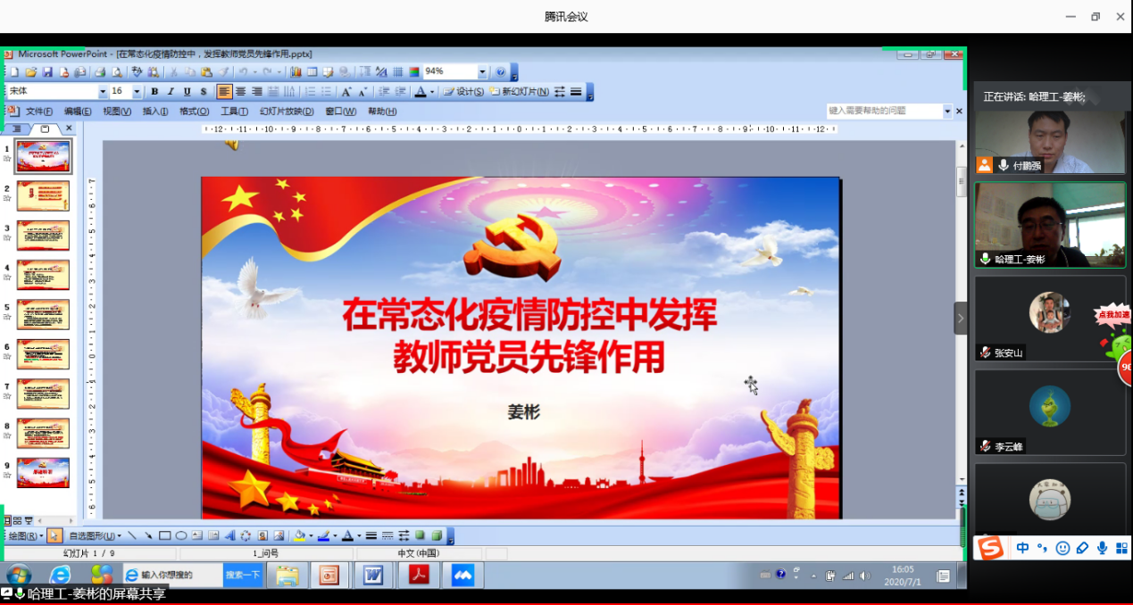Click the PowerPoint help question mark icon
Screen dimensions: 1133x605
point(500,72)
